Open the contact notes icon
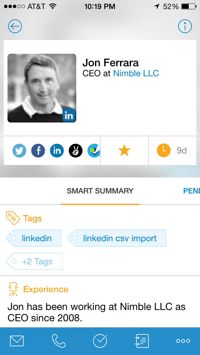Image resolution: width=200 pixels, height=355 pixels. [142, 341]
